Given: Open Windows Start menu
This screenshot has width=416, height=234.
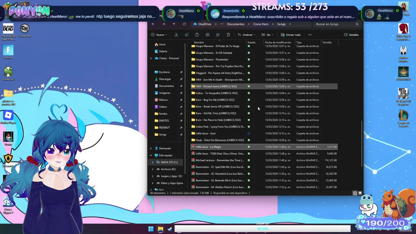Looking at the screenshot, I should tap(151, 229).
